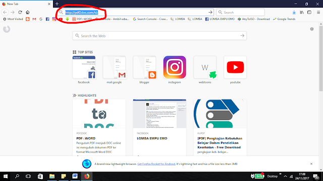Open Sticky Notes on the taskbar
The width and height of the screenshot is (323, 181).
(x=64, y=176)
